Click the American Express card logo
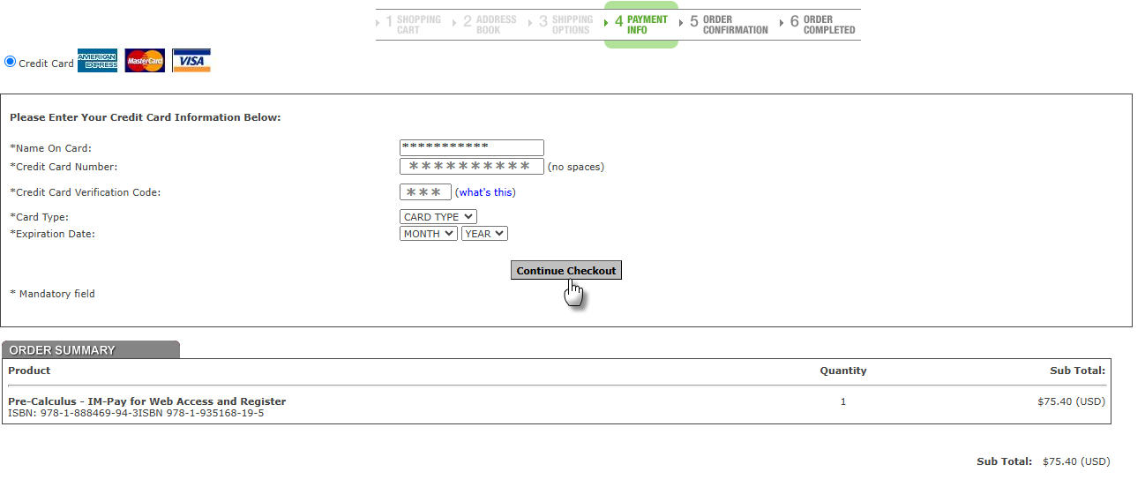 tap(97, 61)
